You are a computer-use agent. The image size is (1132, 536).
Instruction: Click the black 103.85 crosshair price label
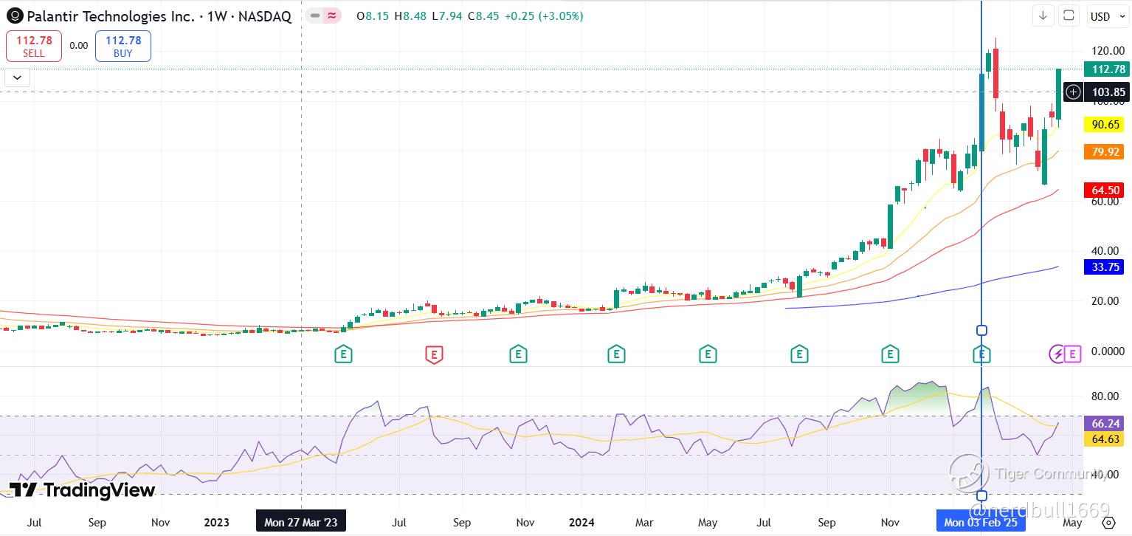point(1108,92)
